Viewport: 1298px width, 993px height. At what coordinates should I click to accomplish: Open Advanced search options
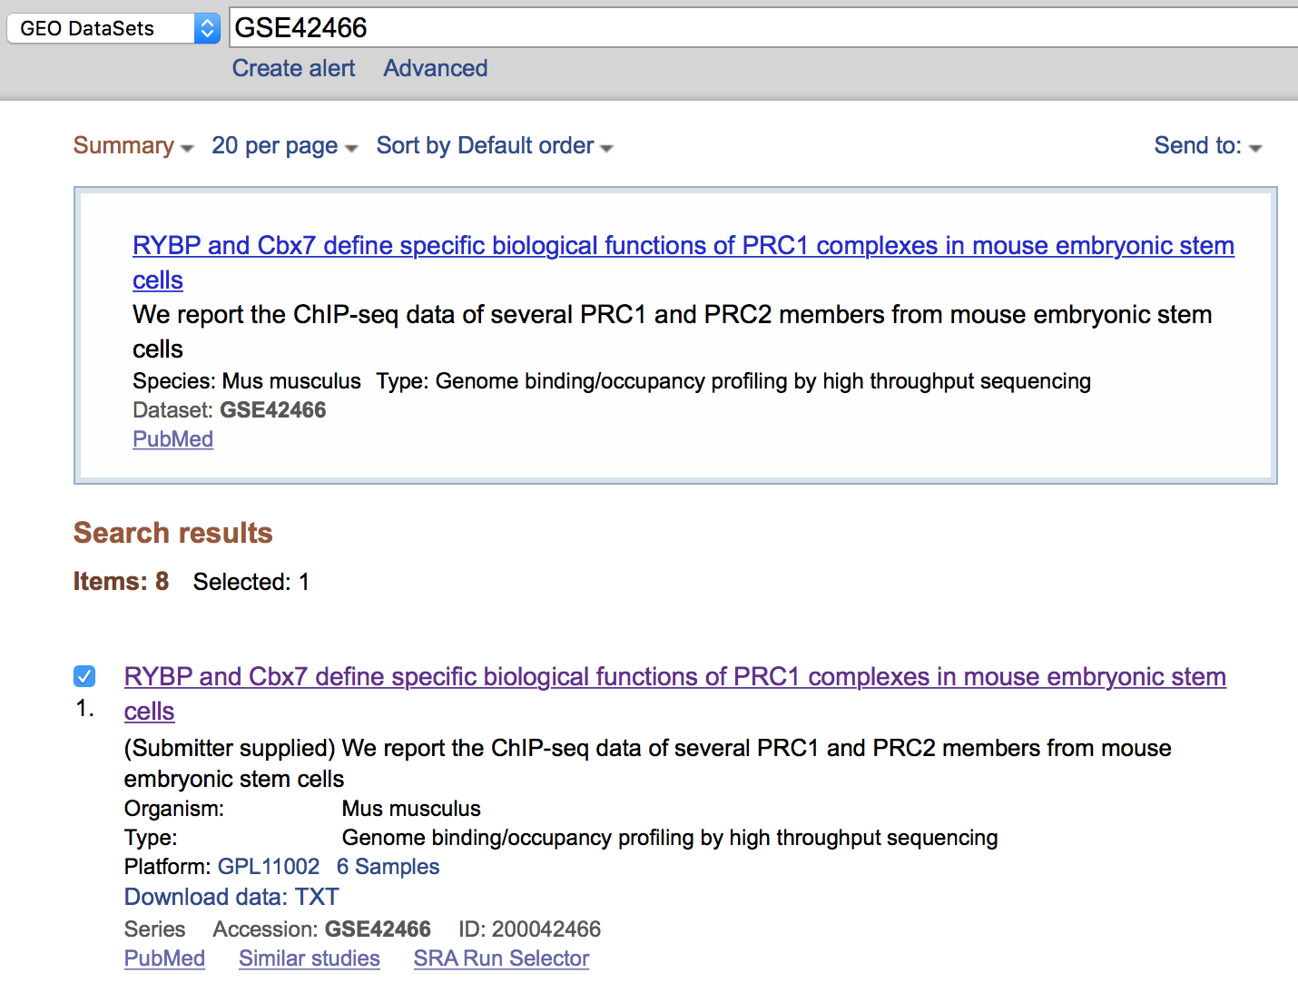click(x=435, y=68)
